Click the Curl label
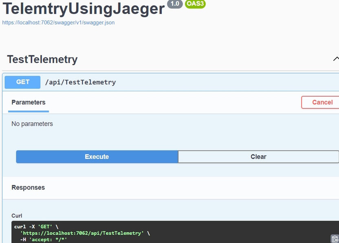 [x=17, y=216]
